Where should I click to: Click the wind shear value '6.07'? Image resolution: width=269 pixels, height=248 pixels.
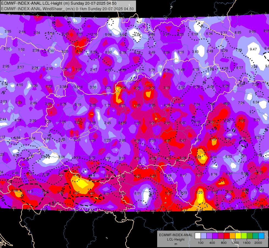(240, 68)
